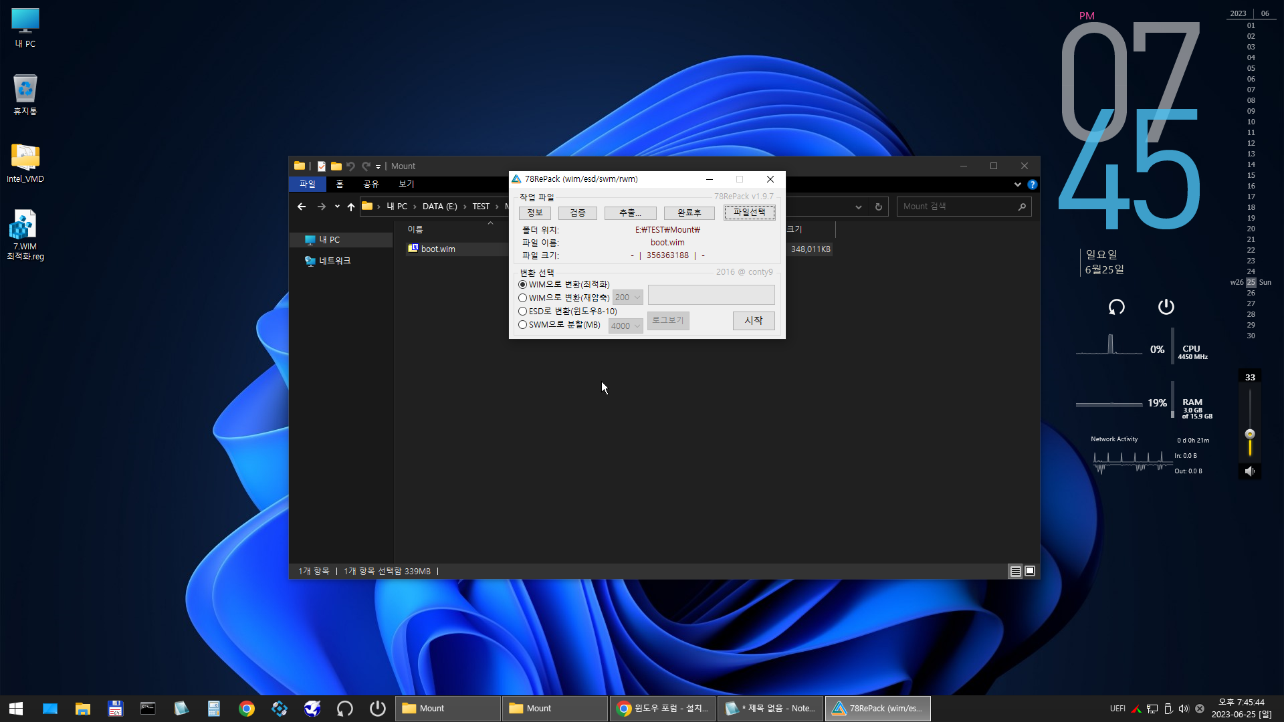Switch to the Notepad 제목 없음 taskbar window
Viewport: 1284px width, 722px height.
tap(770, 709)
